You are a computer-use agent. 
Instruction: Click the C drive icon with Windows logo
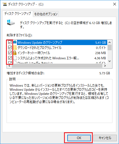(x=11, y=23)
